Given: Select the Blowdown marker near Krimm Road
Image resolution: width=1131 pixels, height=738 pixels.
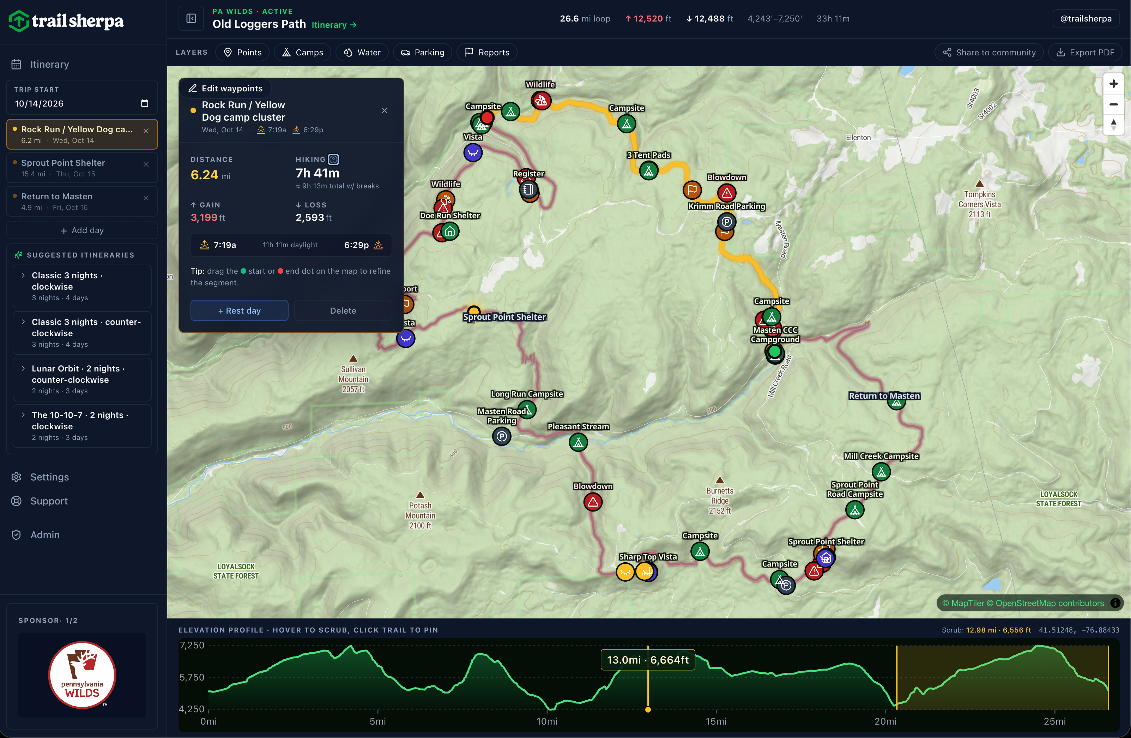Looking at the screenshot, I should (x=727, y=193).
